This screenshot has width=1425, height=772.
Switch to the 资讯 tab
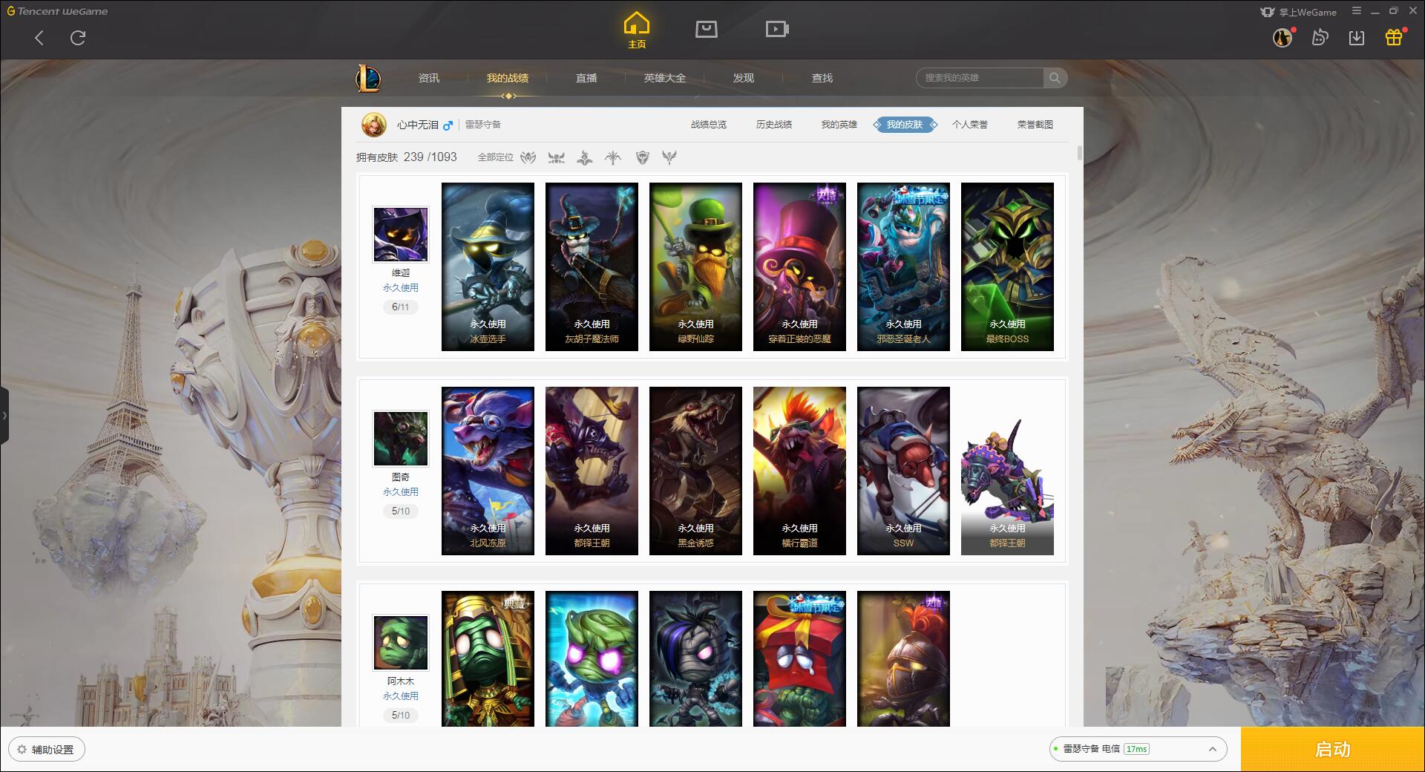pyautogui.click(x=429, y=78)
